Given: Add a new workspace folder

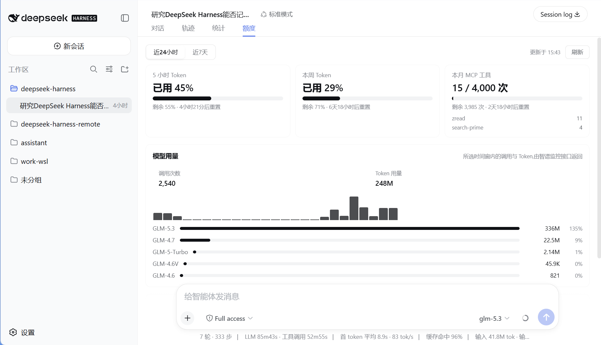Looking at the screenshot, I should pos(125,69).
